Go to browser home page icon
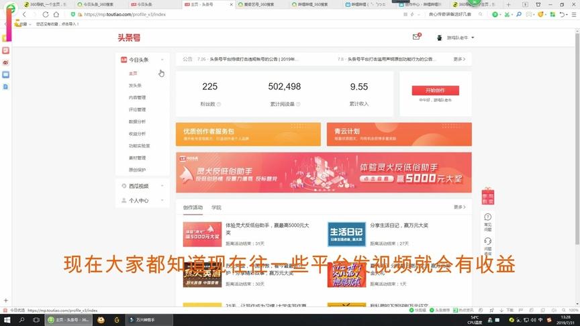The height and width of the screenshot is (326, 580). coord(56,14)
